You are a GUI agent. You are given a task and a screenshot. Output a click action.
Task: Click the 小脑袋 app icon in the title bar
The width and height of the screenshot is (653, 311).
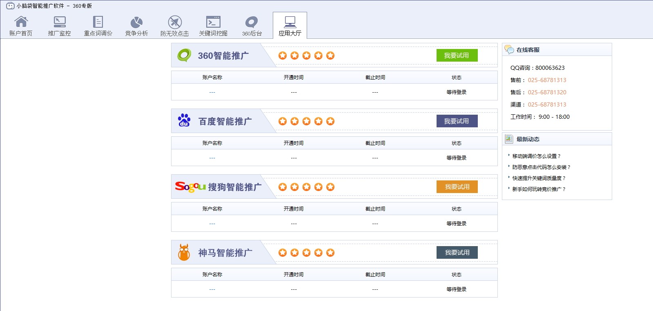coord(10,6)
